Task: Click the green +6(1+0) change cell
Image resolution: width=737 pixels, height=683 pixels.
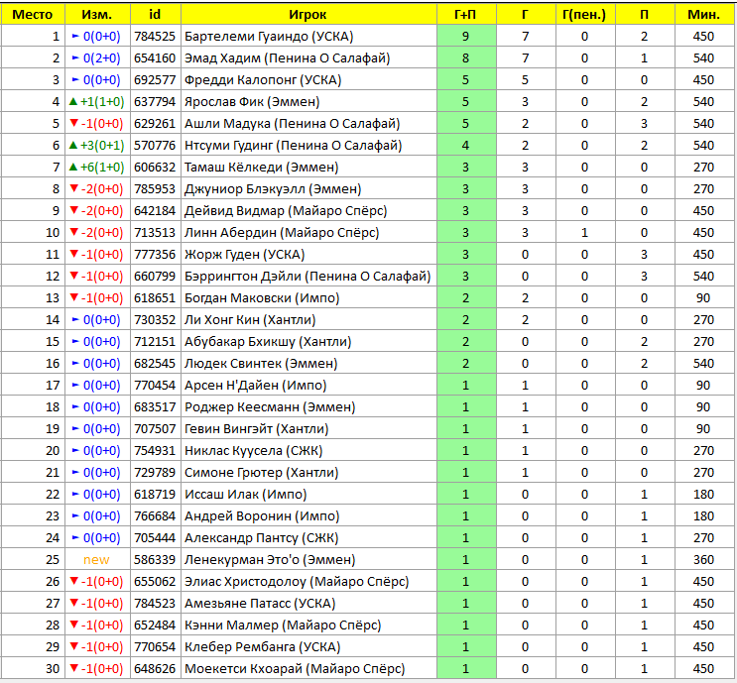Action: click(x=97, y=168)
